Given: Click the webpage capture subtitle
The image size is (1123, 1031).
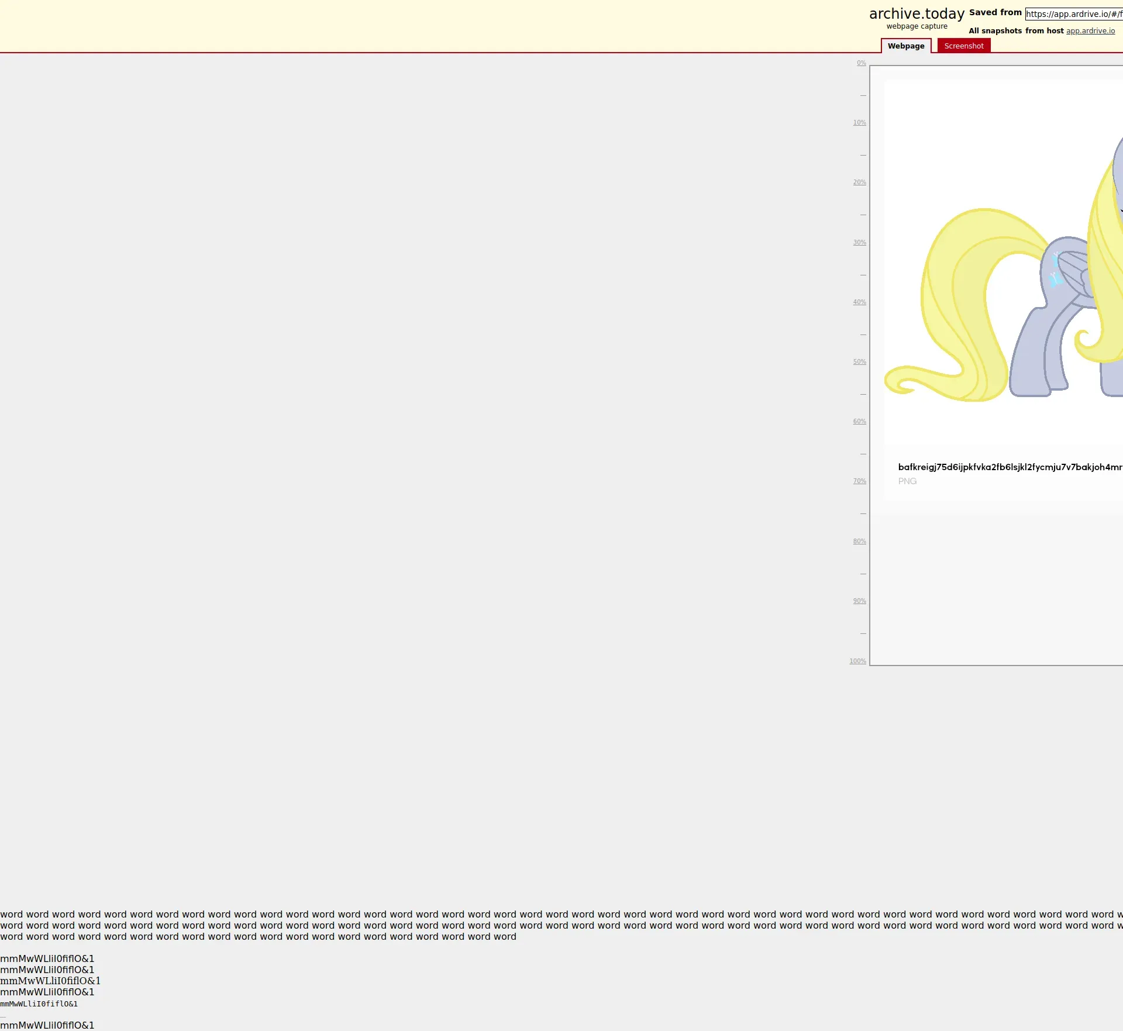Looking at the screenshot, I should [917, 26].
